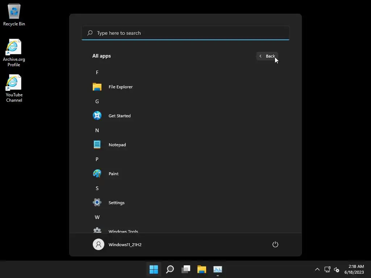
Task: Click the Back button in All apps
Action: (267, 56)
